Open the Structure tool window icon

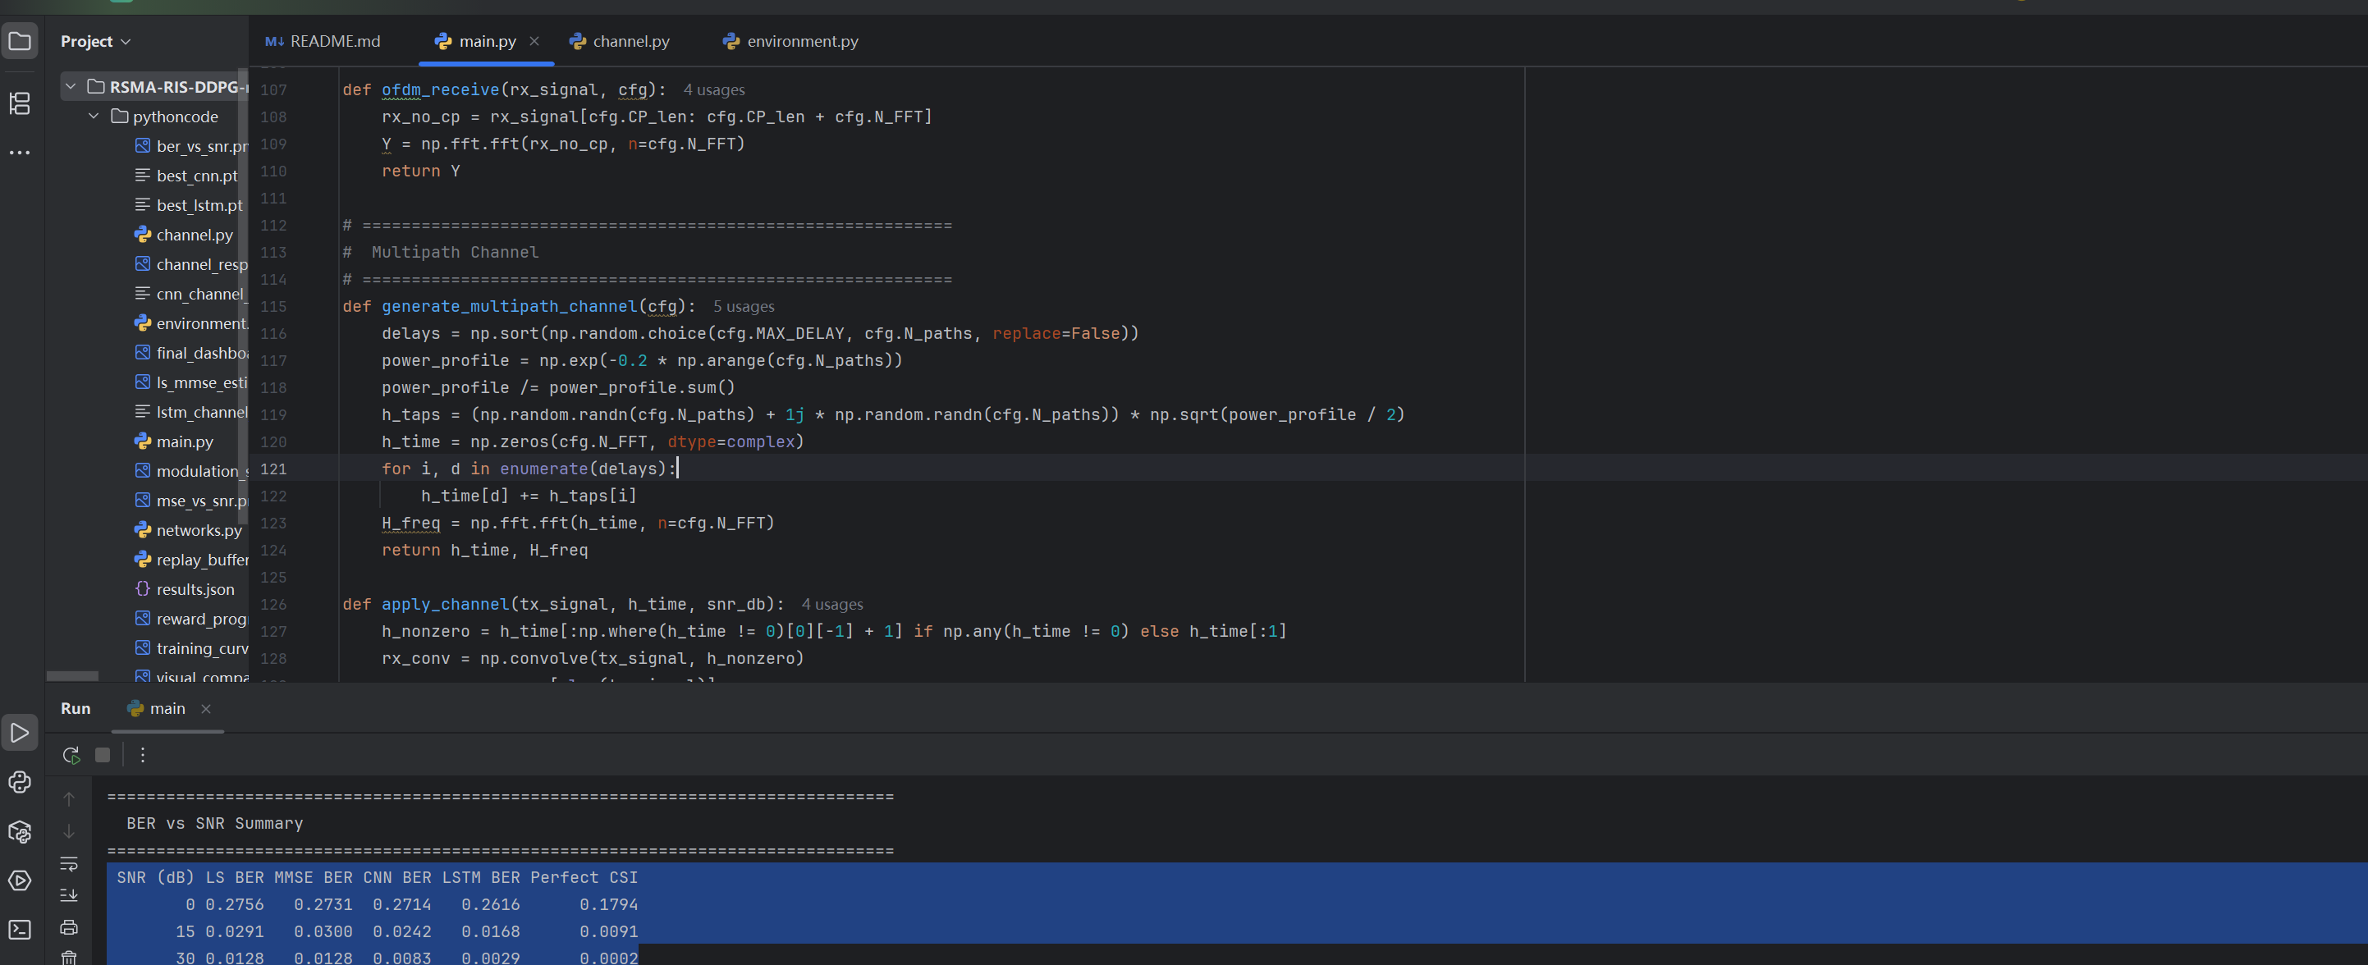[x=20, y=103]
